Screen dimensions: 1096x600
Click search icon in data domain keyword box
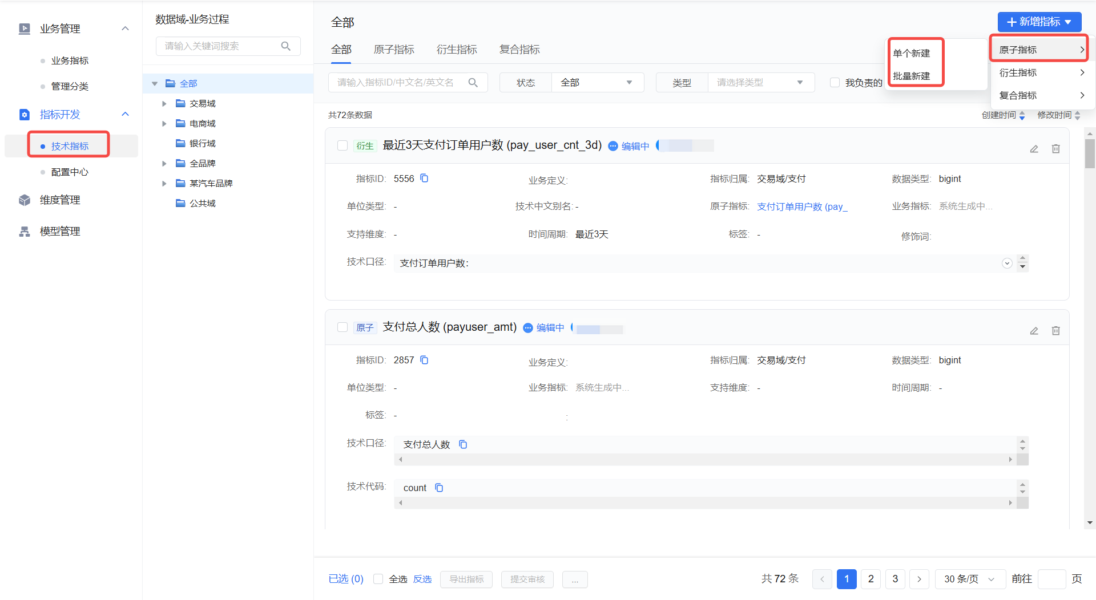coord(286,46)
